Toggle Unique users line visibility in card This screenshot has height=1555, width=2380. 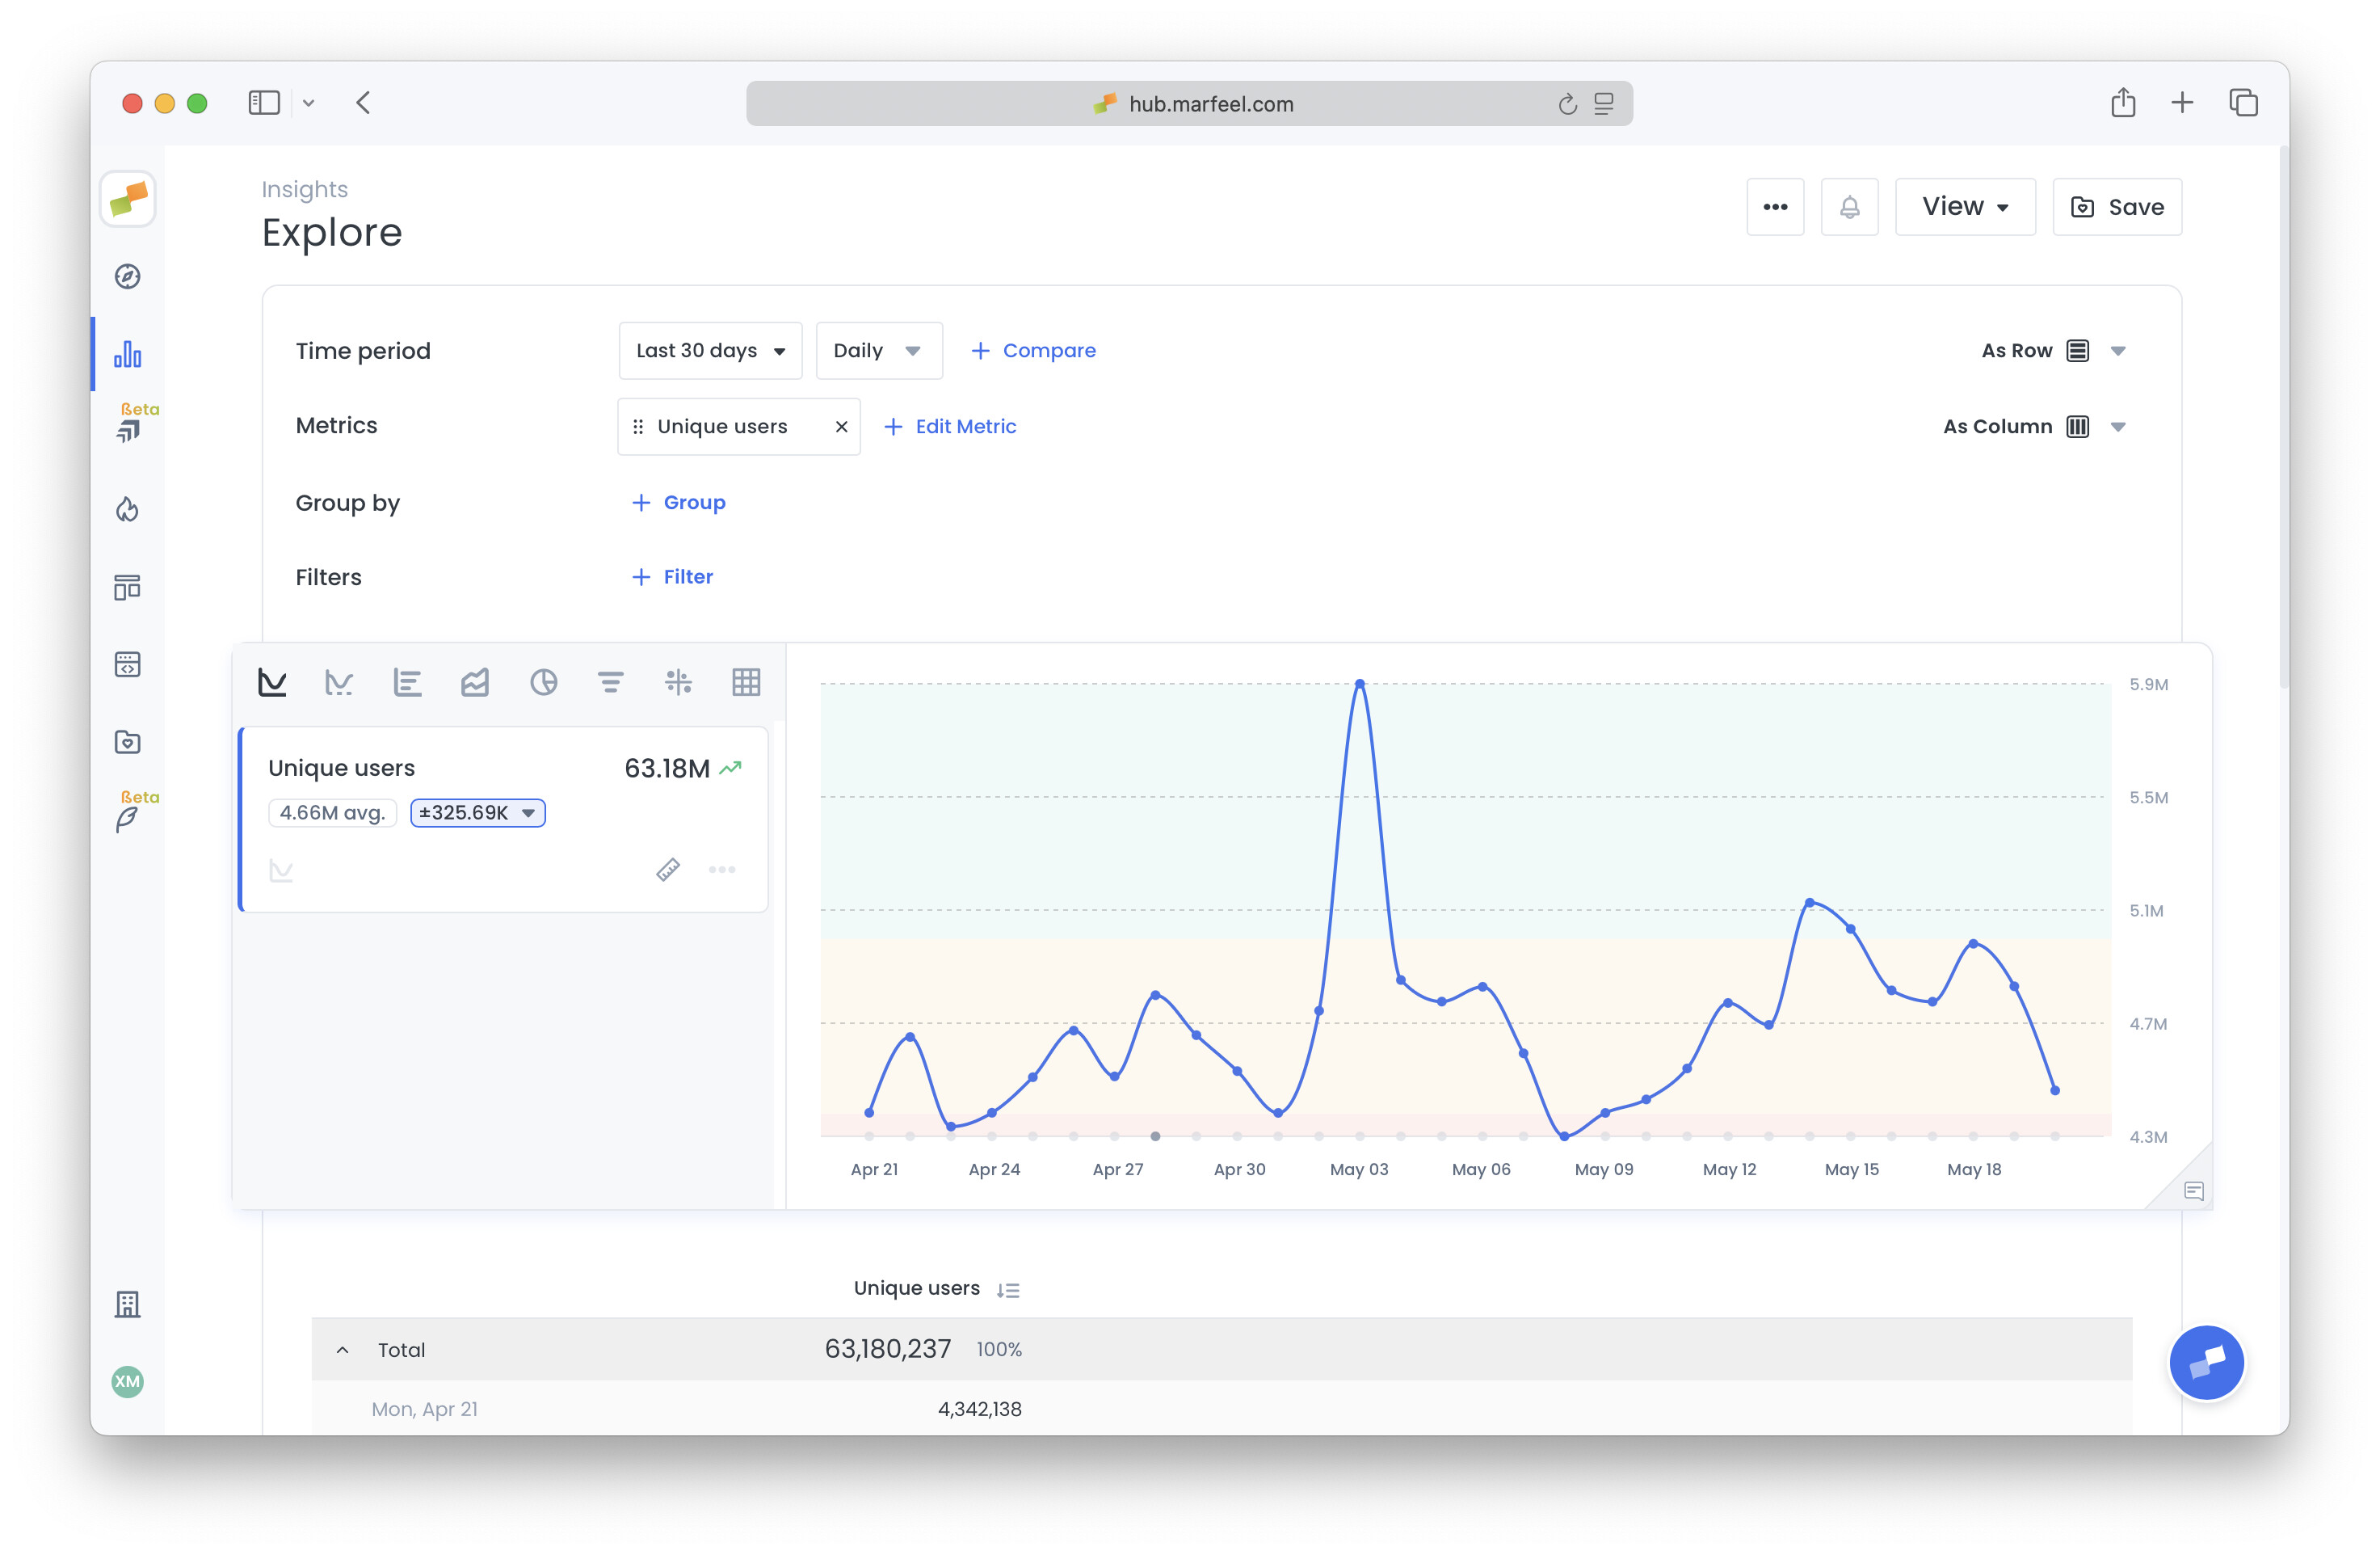tap(281, 870)
